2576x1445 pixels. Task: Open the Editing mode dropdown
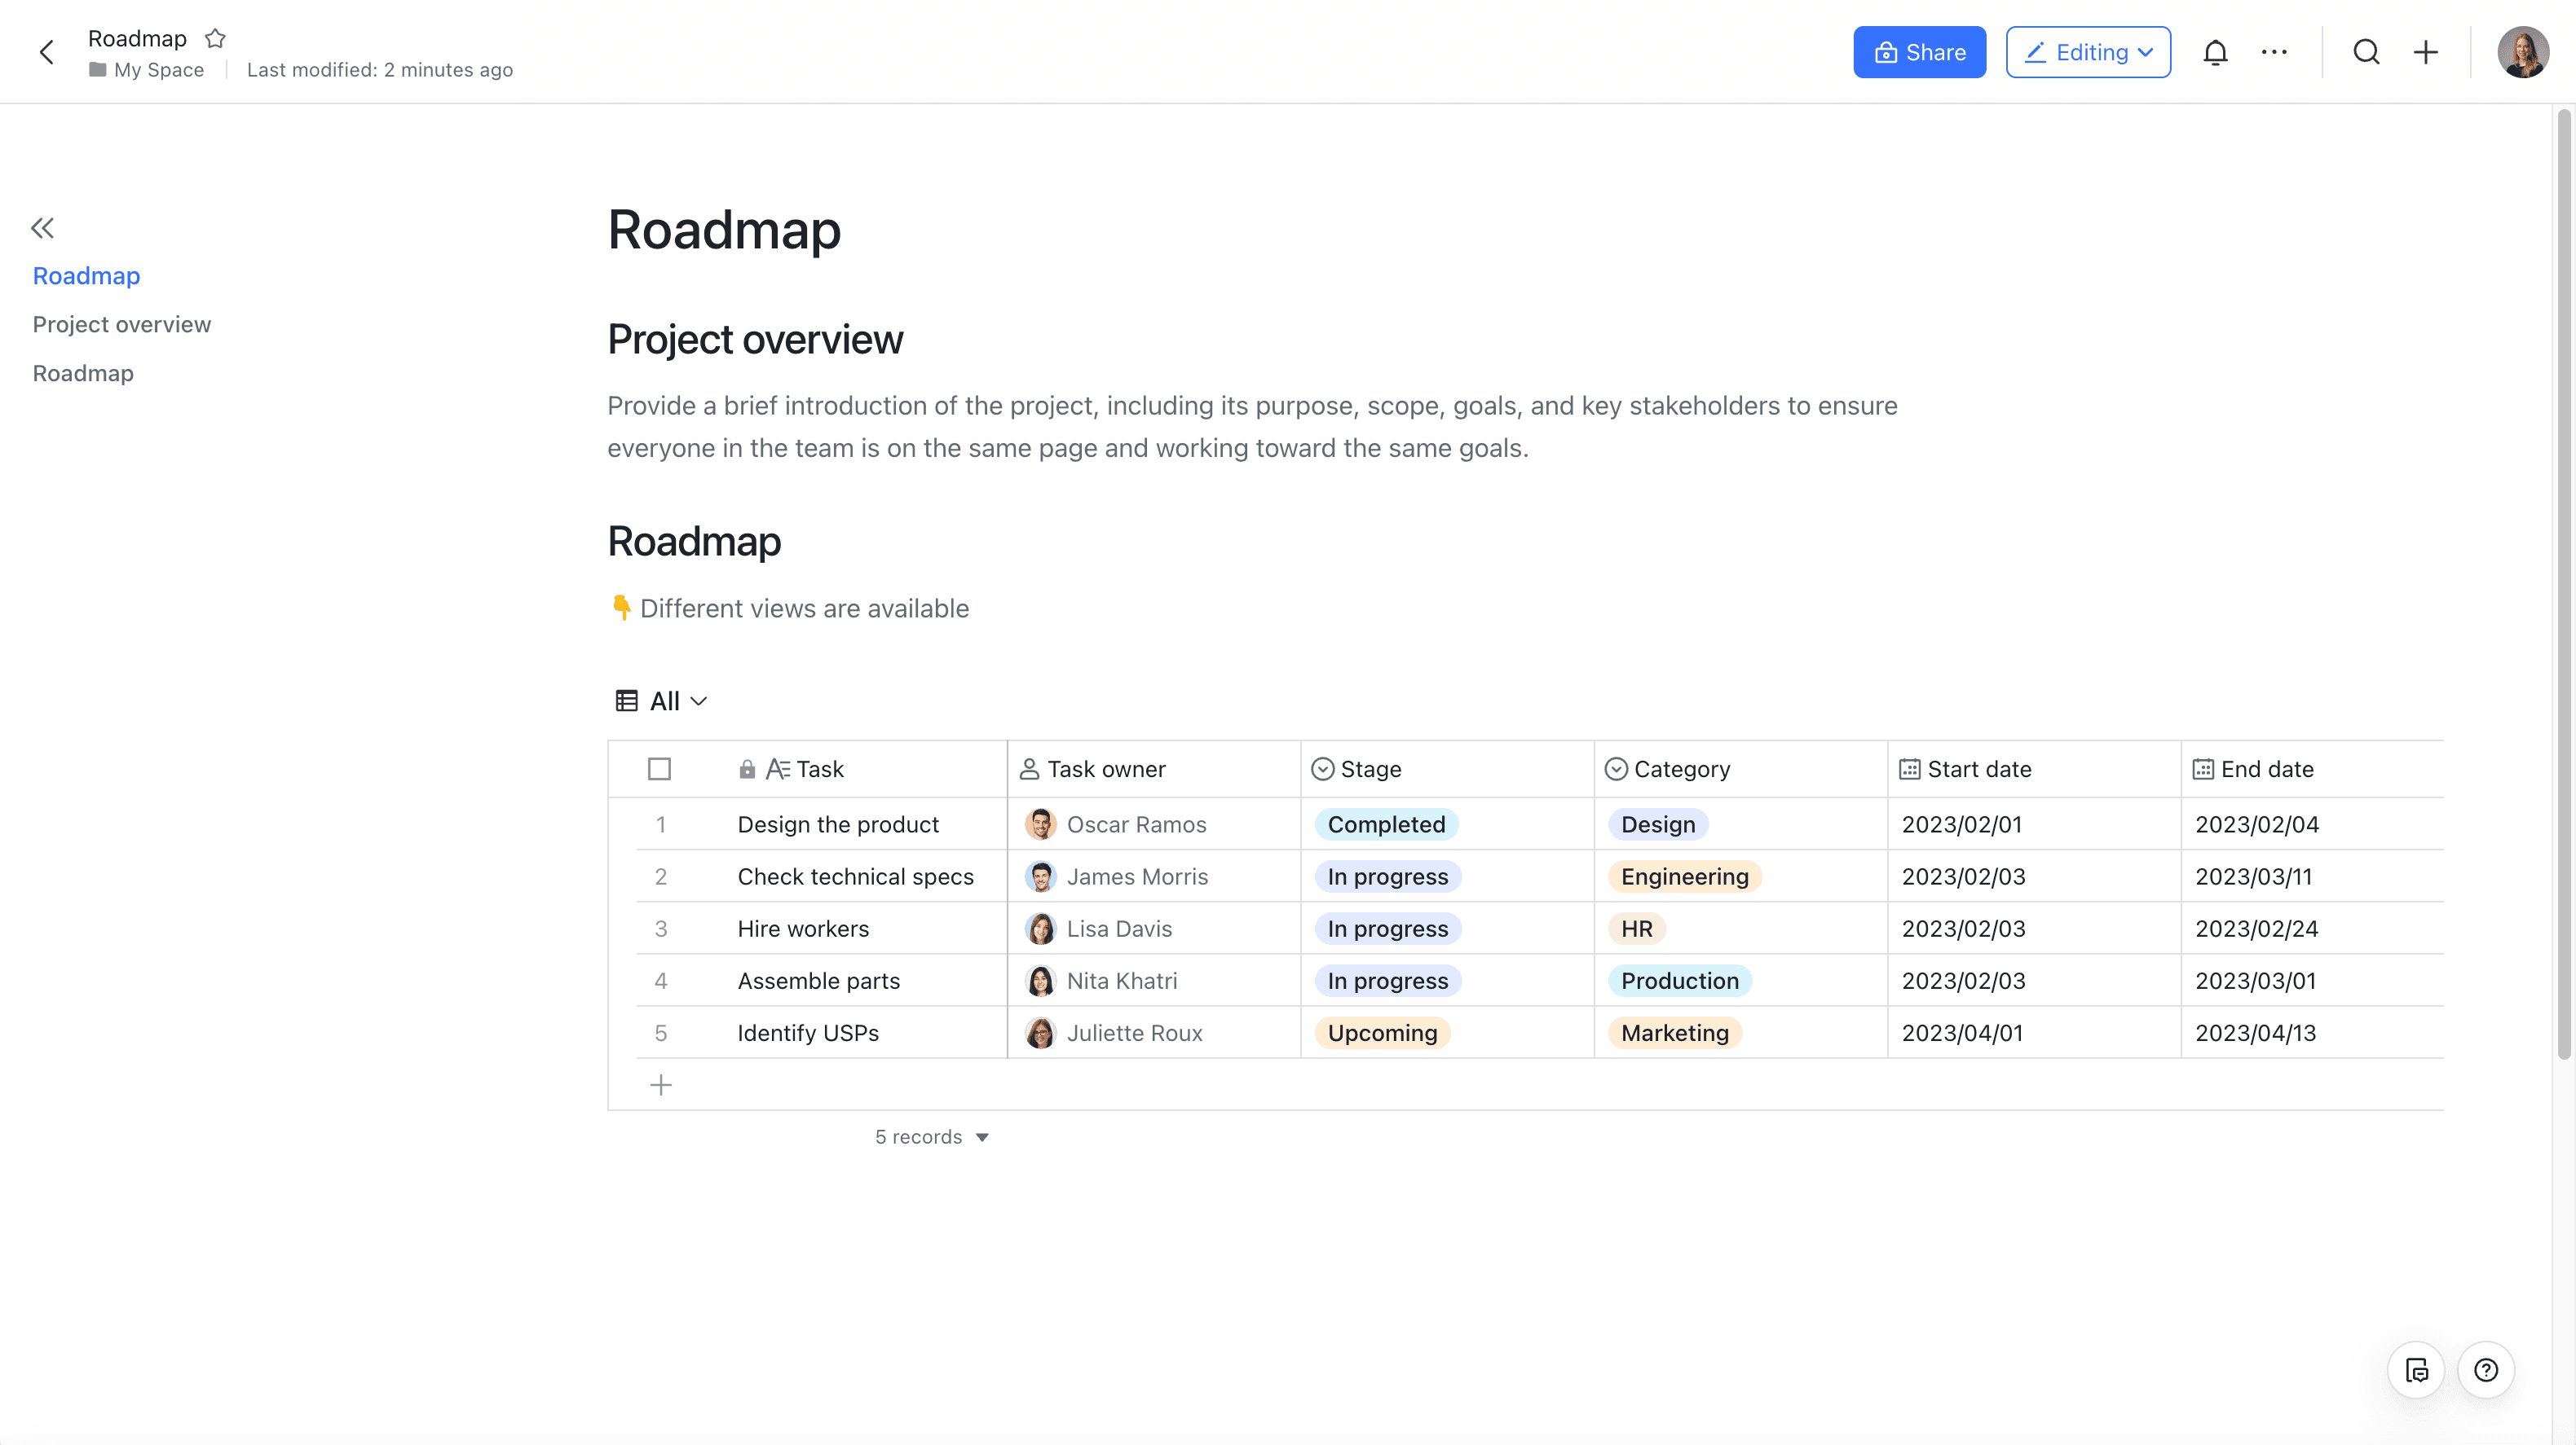click(2088, 52)
